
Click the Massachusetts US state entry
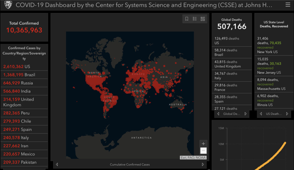pos(274,84)
